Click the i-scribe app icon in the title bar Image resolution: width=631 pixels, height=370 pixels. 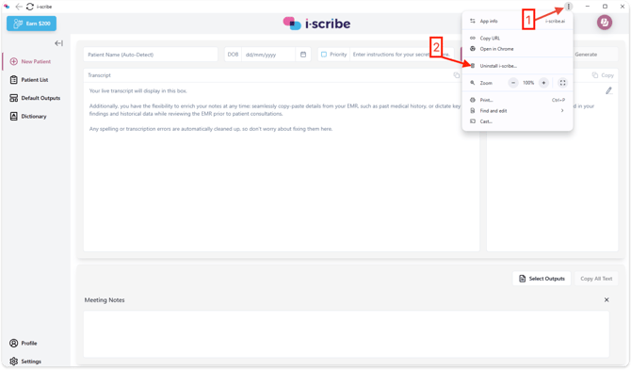(x=7, y=7)
